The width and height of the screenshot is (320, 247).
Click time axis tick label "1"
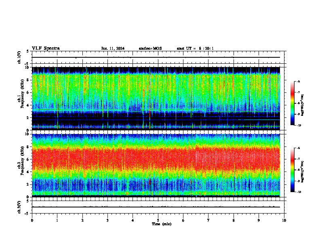click(x=57, y=220)
